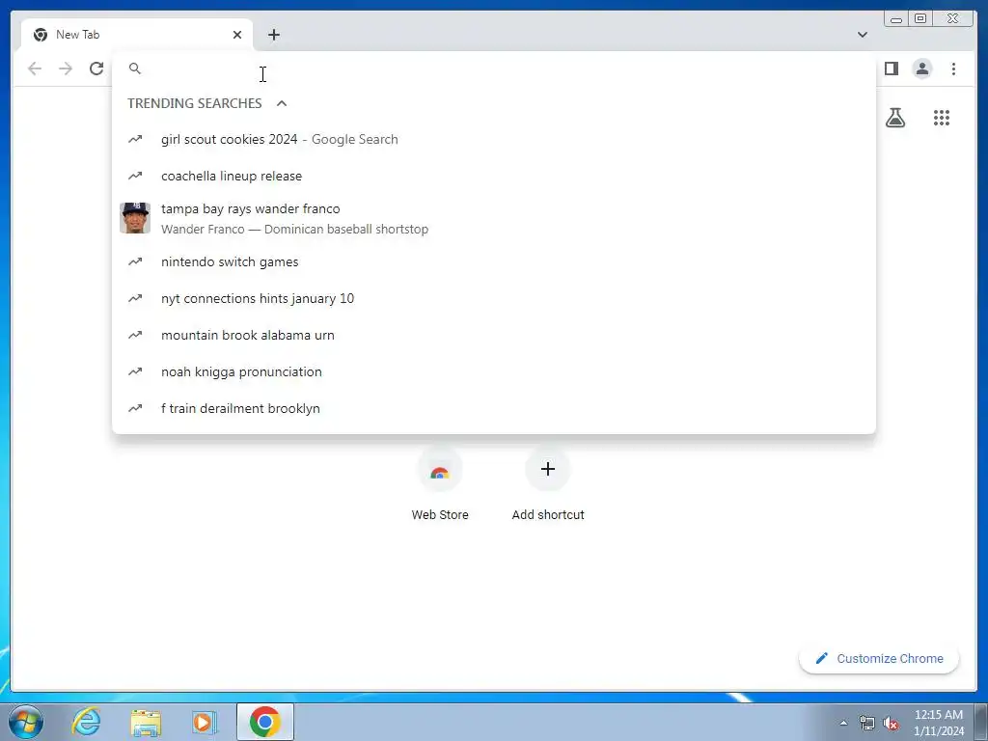Collapse the Trending Searches section
This screenshot has height=741, width=988.
[x=282, y=103]
